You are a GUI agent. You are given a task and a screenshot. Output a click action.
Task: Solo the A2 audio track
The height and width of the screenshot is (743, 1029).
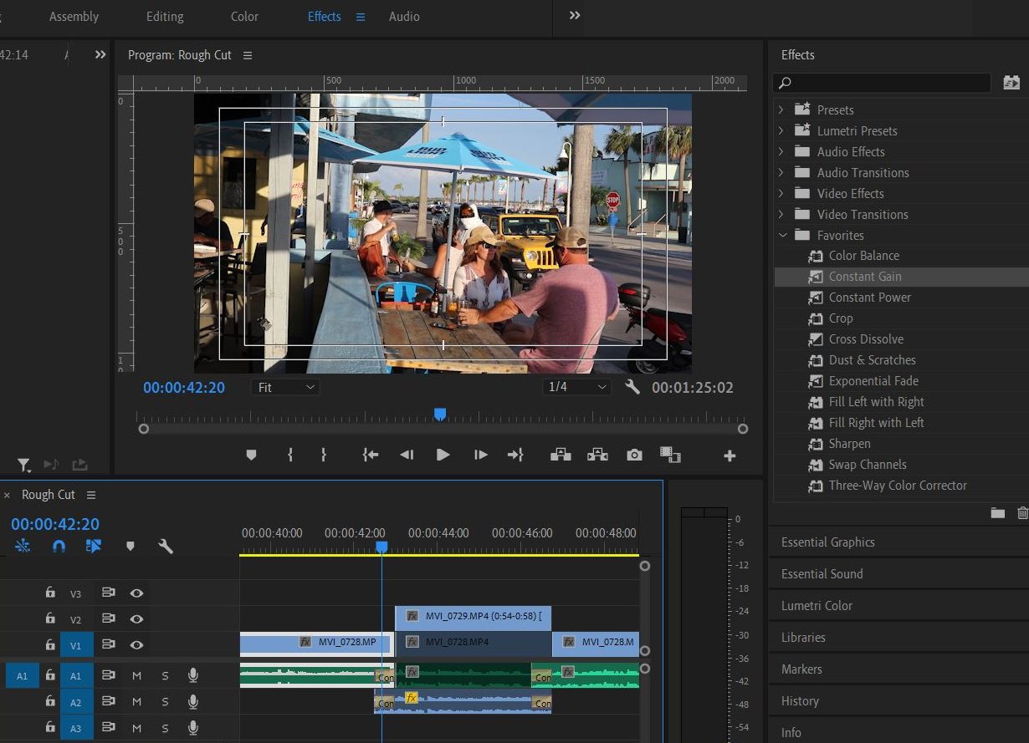tap(165, 702)
